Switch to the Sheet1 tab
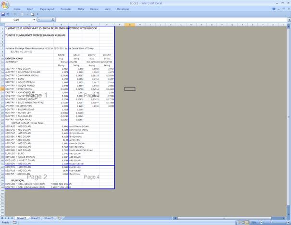This screenshot has height=225, width=291. 22,218
